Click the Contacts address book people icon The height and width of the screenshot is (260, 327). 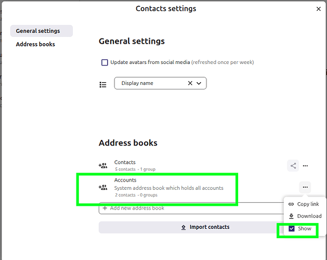pyautogui.click(x=103, y=166)
